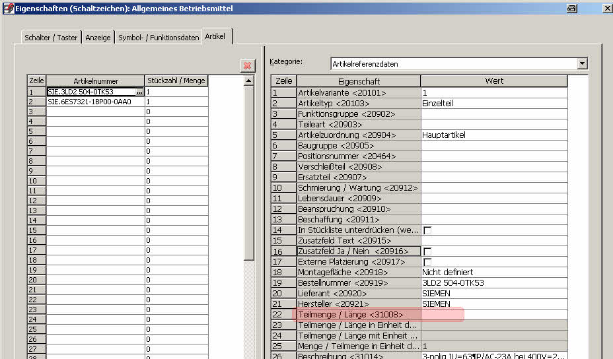Select 'Positionsnummer <20464>' property
The image size is (613, 359).
coord(359,156)
